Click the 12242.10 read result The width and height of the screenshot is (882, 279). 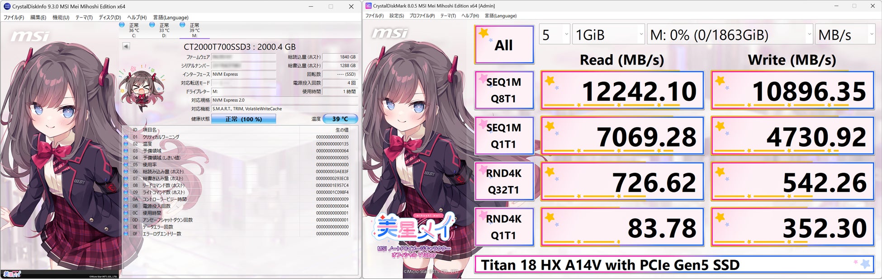coord(622,90)
